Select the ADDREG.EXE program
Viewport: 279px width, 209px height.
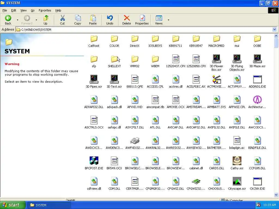point(257,82)
